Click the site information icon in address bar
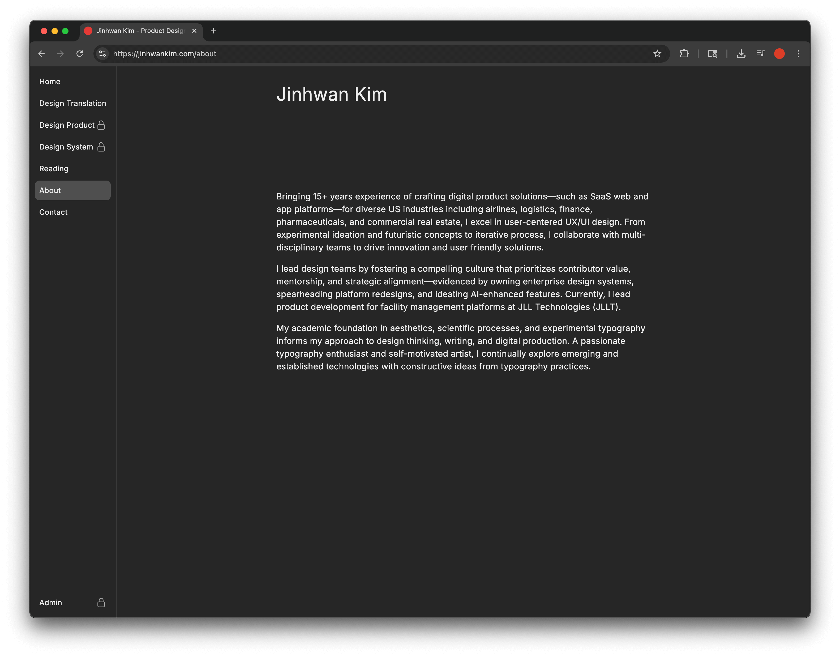Screen dimensions: 840x657 (x=102, y=54)
